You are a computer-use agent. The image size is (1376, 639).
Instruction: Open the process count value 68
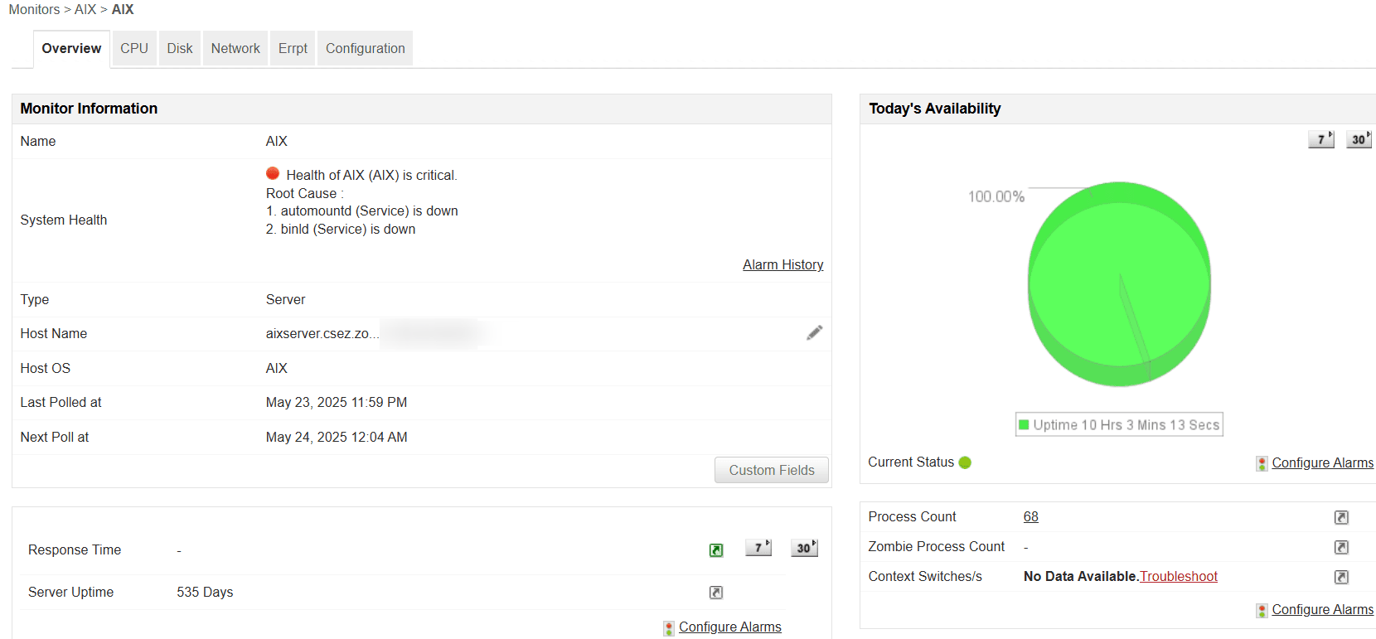1030,516
